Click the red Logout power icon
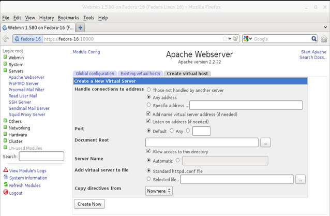The image size is (330, 216). click(6, 192)
